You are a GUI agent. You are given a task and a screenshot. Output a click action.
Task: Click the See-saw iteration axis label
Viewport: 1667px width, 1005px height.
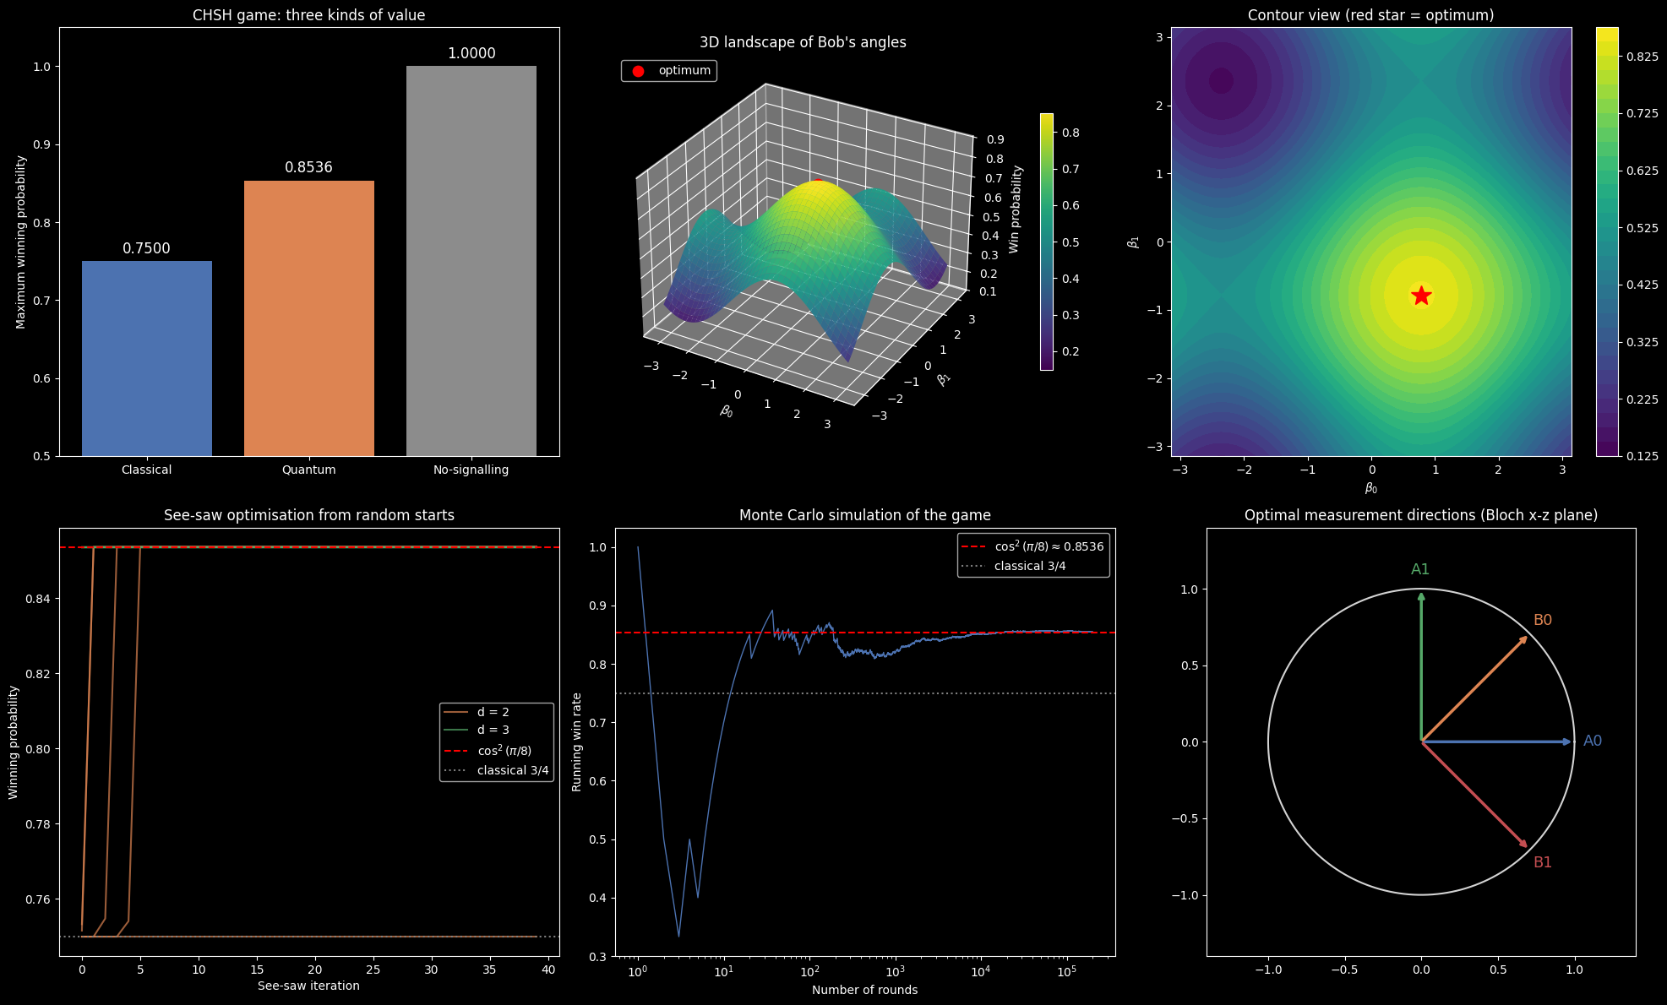(309, 986)
